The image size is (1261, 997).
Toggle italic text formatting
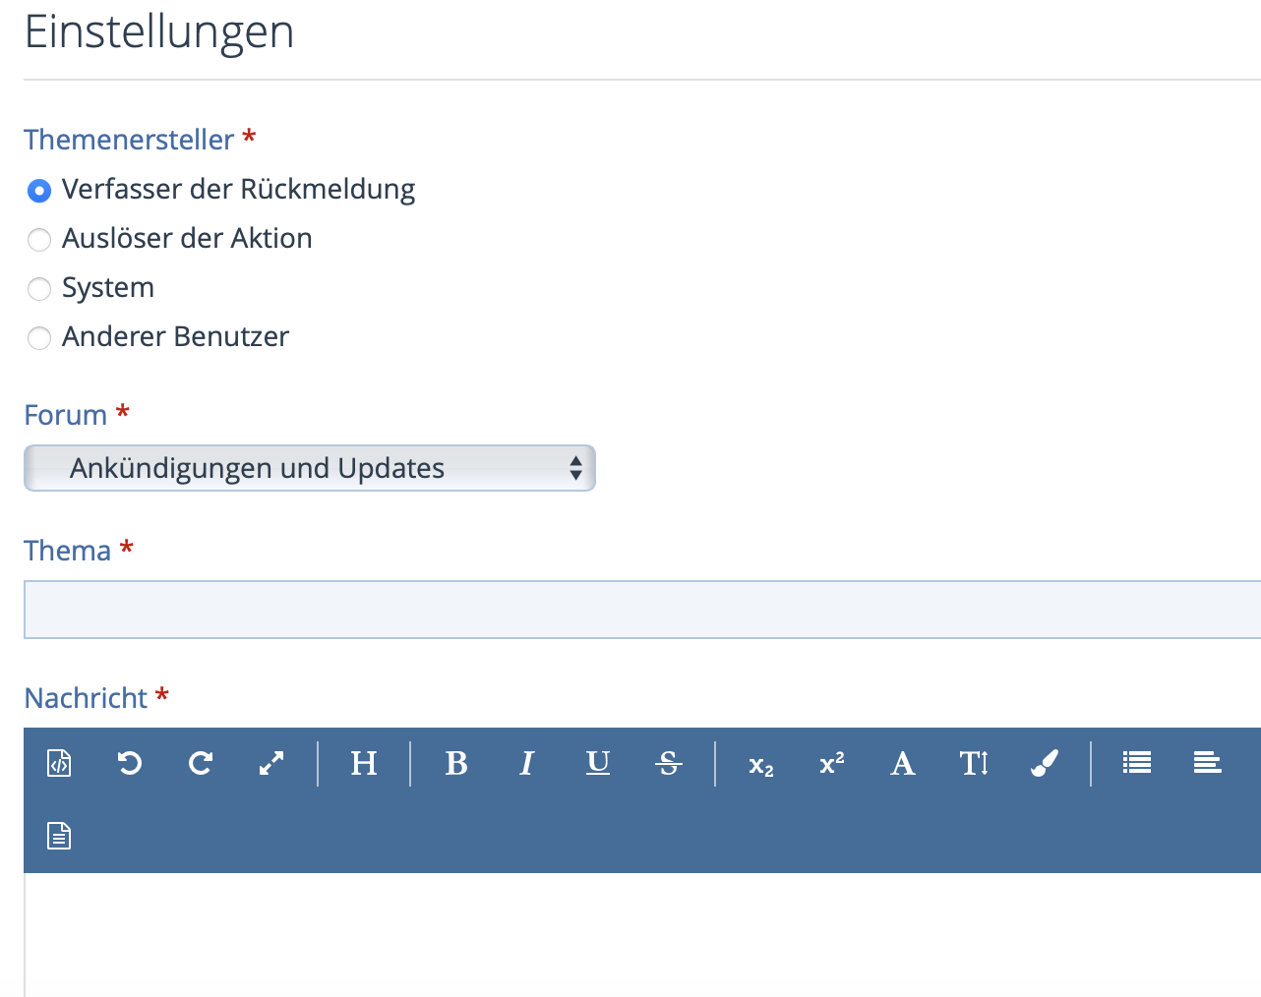click(x=527, y=763)
